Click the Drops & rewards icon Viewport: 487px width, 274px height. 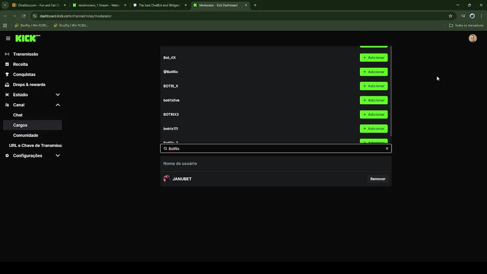point(7,84)
